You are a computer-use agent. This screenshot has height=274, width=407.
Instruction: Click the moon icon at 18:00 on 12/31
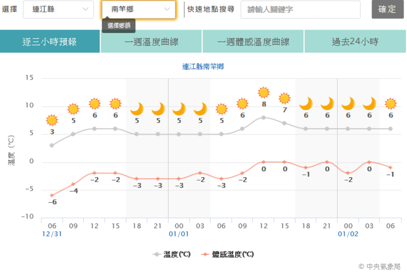[137, 109]
